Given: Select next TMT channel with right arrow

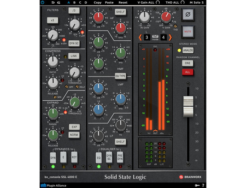Looking at the screenshot, I should click(170, 38).
